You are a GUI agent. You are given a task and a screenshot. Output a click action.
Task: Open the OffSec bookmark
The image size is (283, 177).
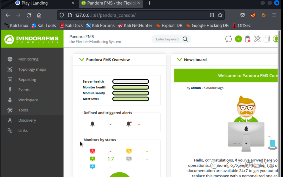click(241, 26)
